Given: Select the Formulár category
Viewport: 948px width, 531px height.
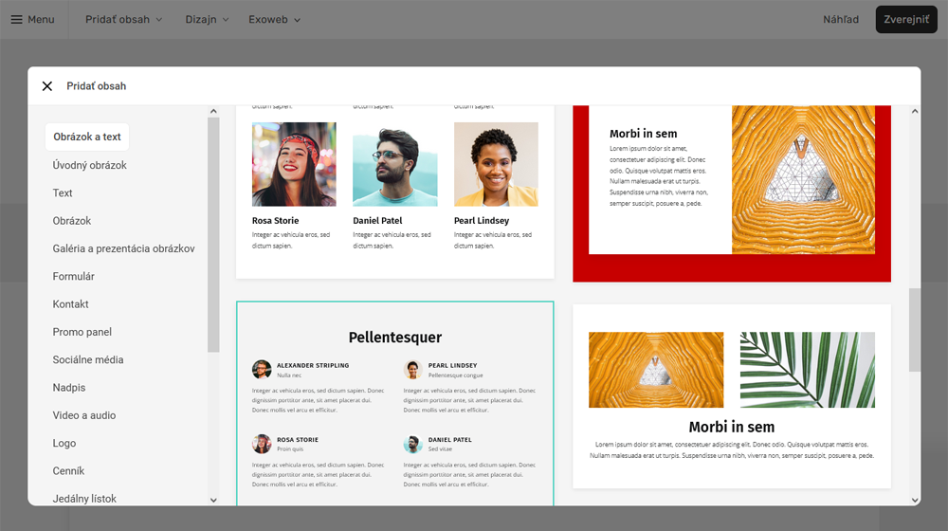Looking at the screenshot, I should coord(74,276).
